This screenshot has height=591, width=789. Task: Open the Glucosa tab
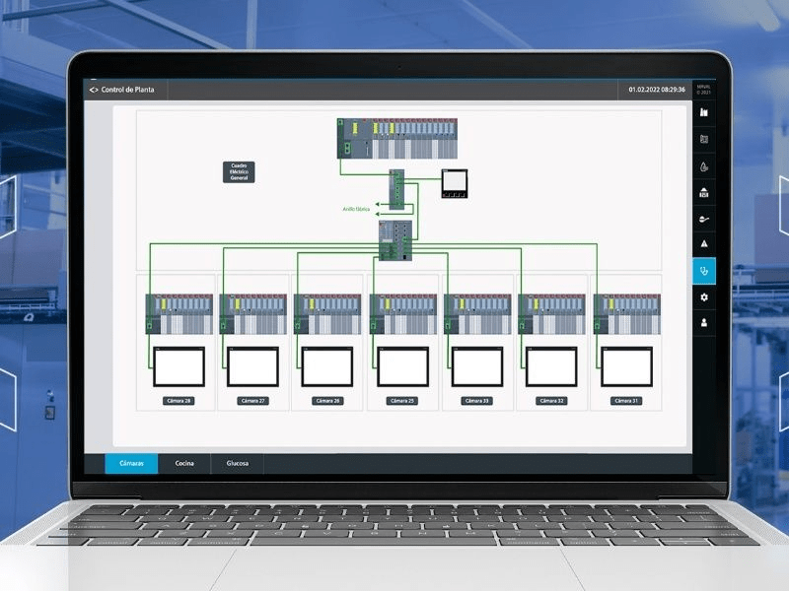[238, 463]
